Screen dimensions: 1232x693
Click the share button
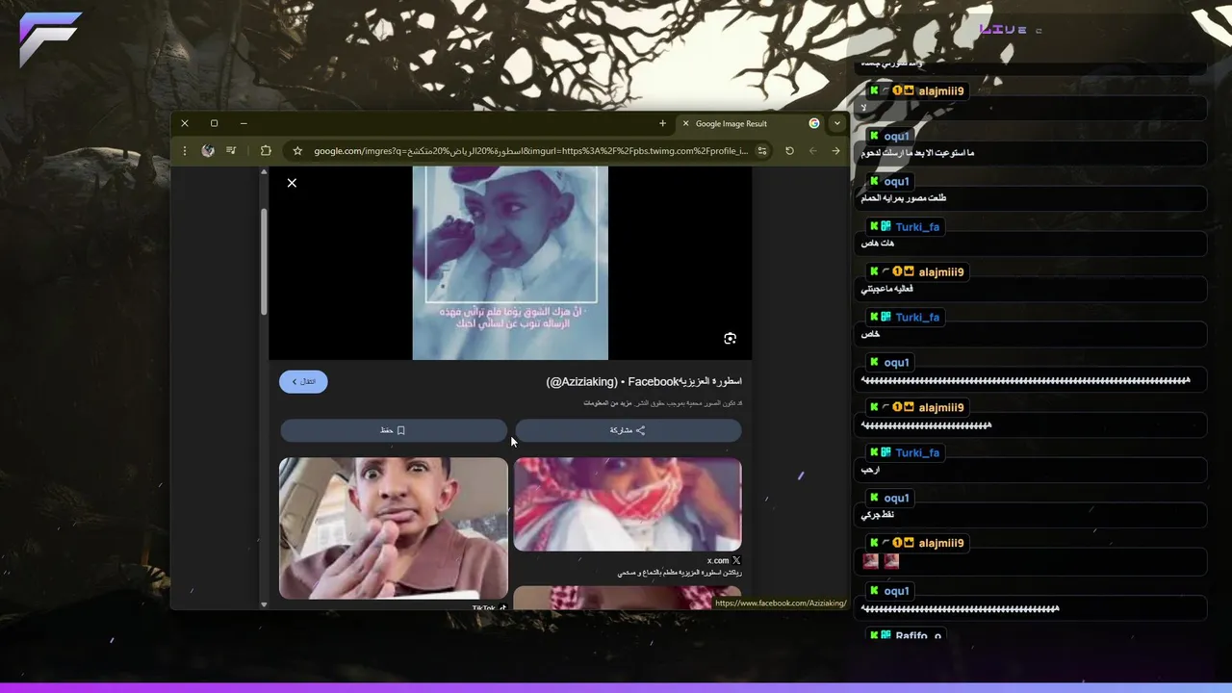[x=628, y=430]
